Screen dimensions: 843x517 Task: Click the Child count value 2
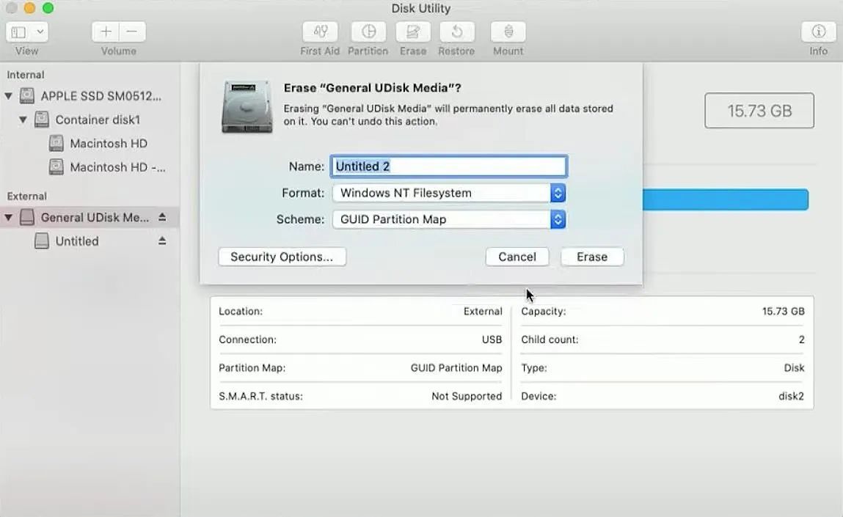coord(802,340)
